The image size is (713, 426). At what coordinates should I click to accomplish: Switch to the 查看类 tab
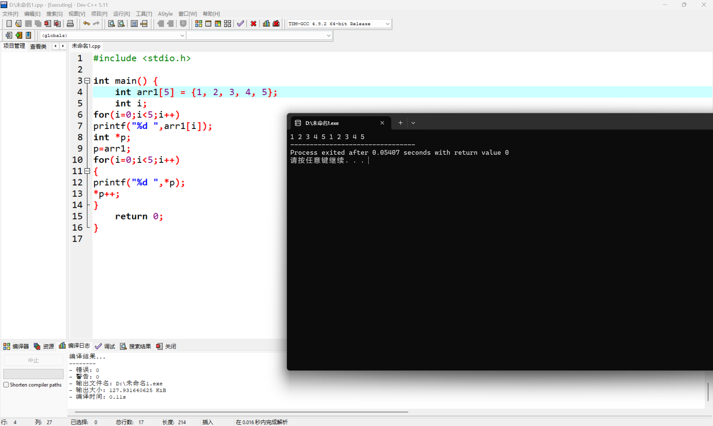(x=38, y=46)
